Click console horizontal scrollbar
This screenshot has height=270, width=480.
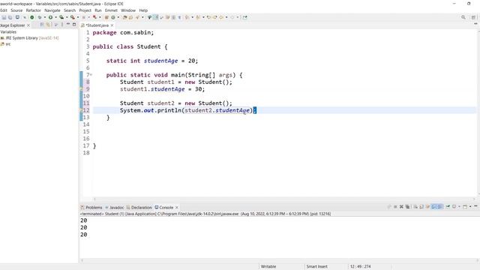click(280, 260)
